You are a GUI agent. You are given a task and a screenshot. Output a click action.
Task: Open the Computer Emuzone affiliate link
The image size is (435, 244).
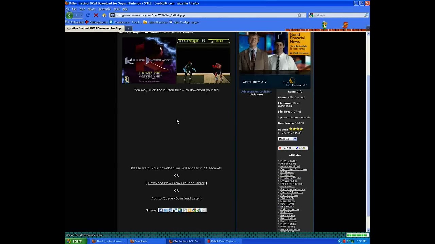point(293,169)
